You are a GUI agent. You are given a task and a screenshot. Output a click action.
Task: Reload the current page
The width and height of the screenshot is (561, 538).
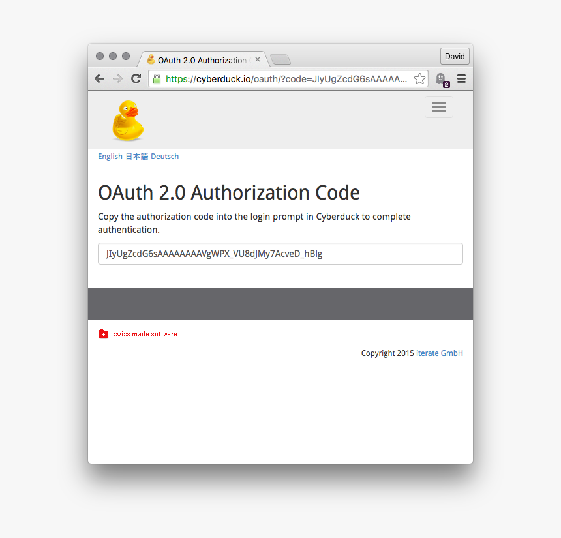click(136, 79)
